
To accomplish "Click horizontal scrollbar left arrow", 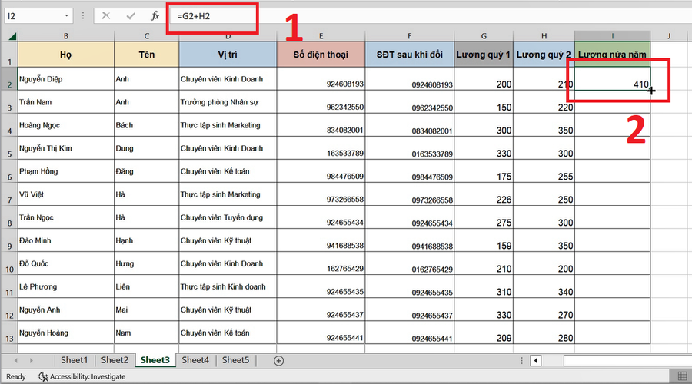I will click(x=535, y=361).
